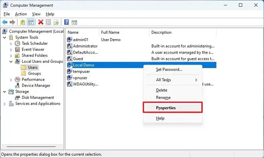
Task: Select the DefaultAcco... user entry
Action: pos(85,52)
